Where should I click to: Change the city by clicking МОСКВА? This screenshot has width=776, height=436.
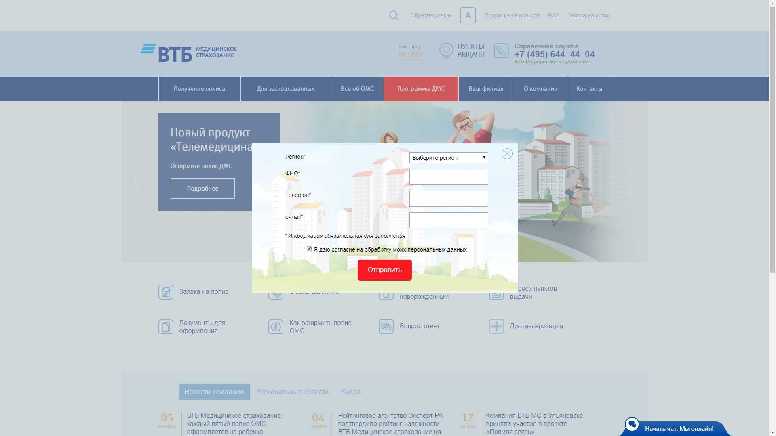point(411,55)
